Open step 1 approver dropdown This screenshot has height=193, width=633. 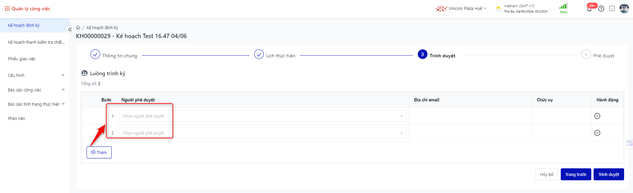pyautogui.click(x=262, y=116)
